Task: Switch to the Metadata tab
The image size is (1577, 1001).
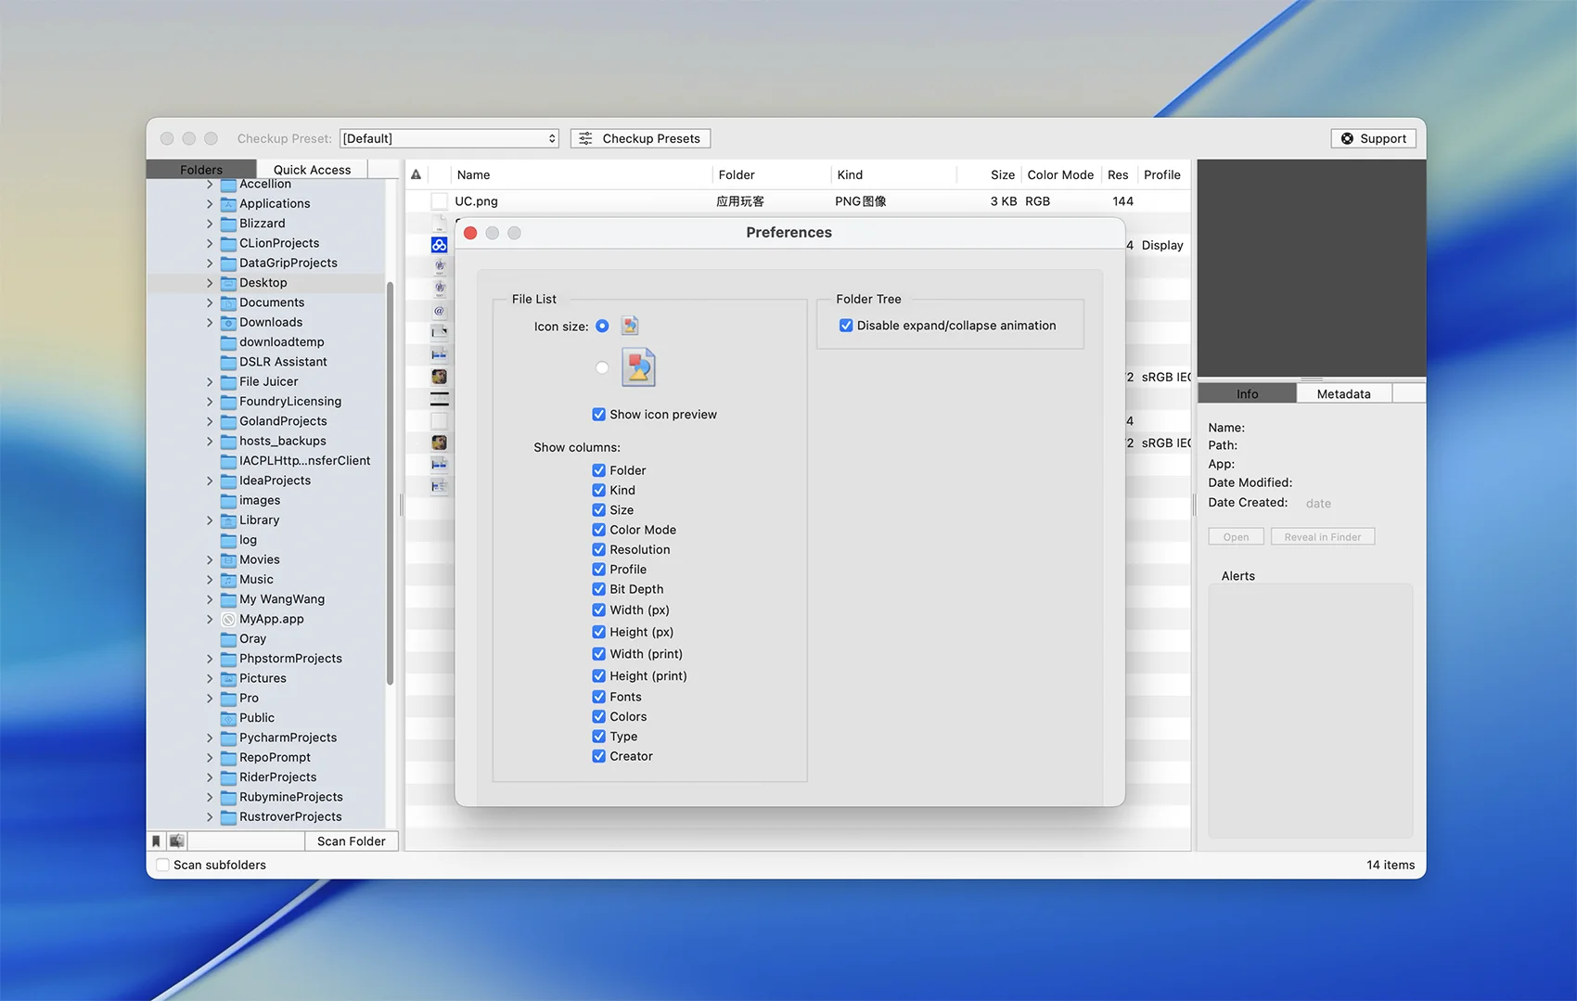Action: pos(1343,394)
